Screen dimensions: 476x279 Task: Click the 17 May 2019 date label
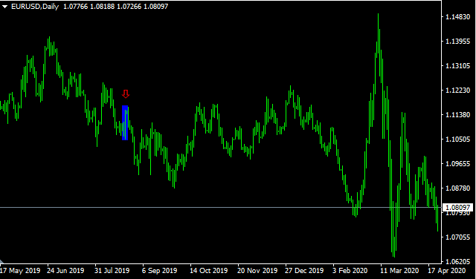(20, 270)
